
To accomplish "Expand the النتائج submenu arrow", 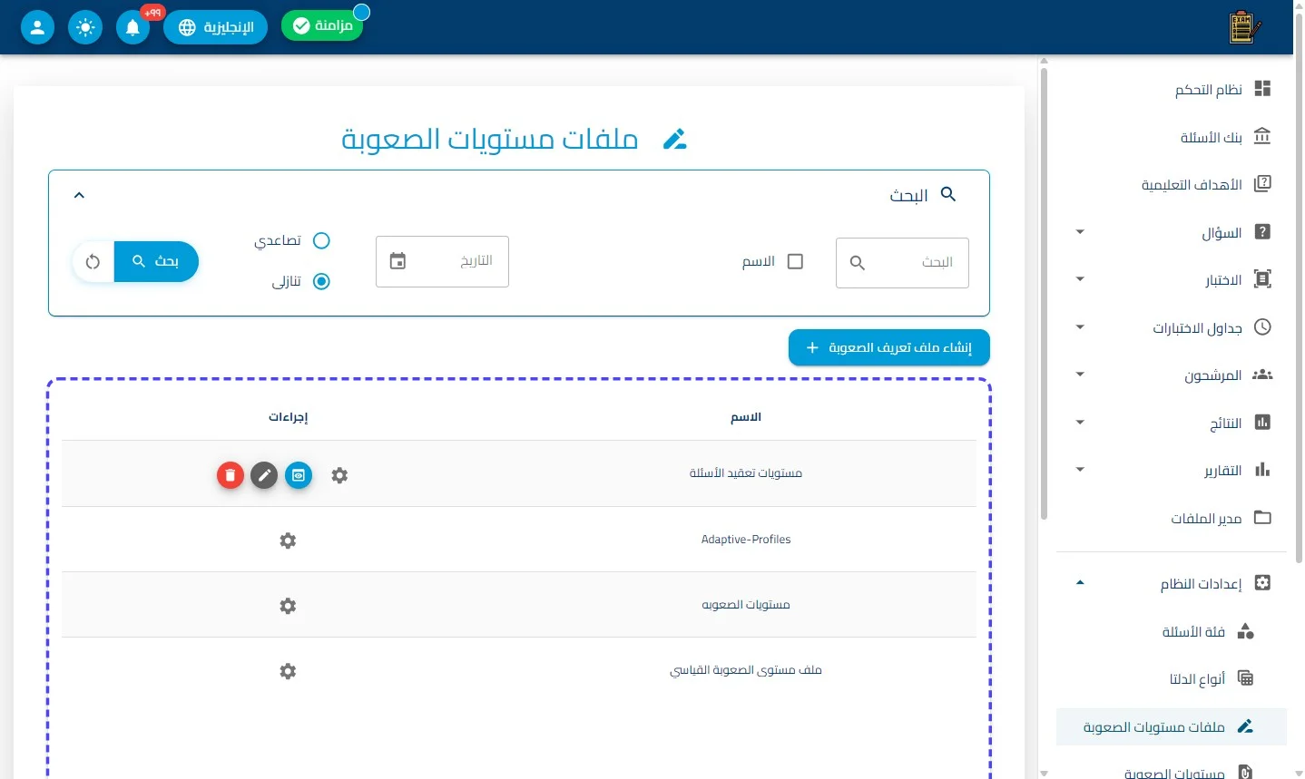I will 1080,423.
